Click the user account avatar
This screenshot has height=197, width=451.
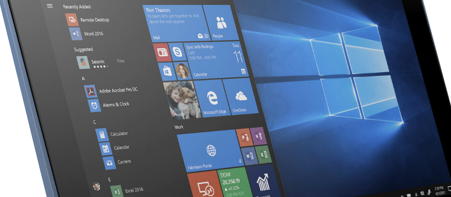point(96,186)
